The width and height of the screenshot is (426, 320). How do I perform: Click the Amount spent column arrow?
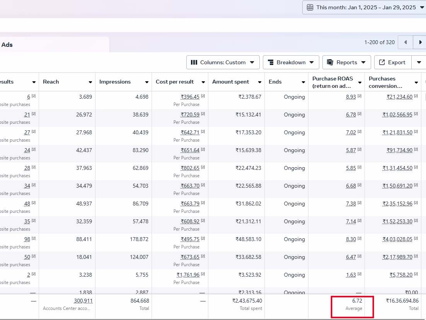tap(260, 82)
